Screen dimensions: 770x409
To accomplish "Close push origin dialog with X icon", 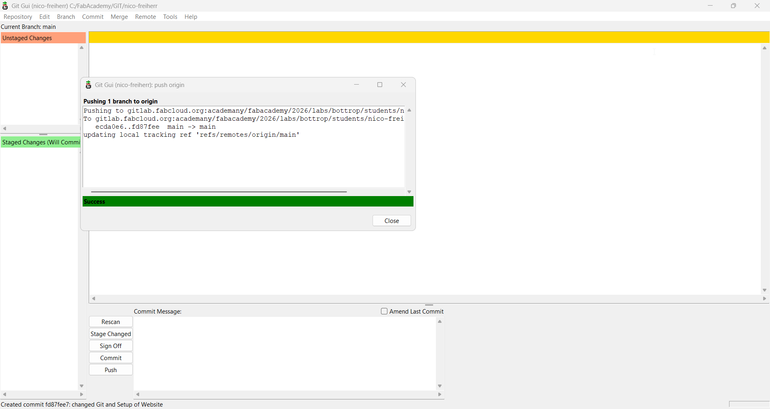I will pos(403,85).
